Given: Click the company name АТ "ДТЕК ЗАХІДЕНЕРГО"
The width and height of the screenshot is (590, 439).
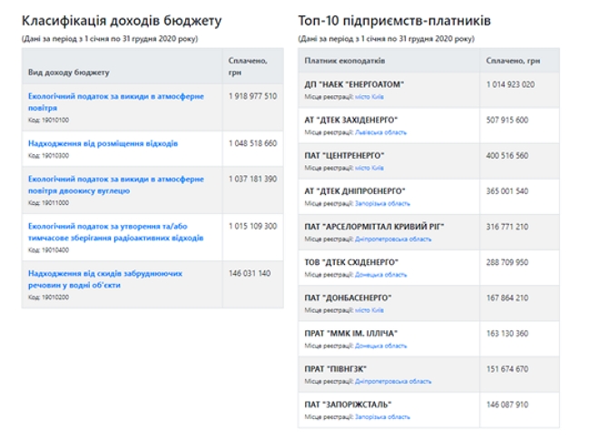Looking at the screenshot, I should pyautogui.click(x=351, y=120).
